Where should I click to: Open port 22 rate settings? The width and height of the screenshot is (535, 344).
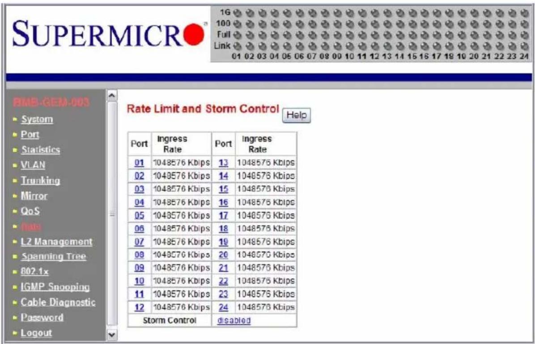[223, 281]
